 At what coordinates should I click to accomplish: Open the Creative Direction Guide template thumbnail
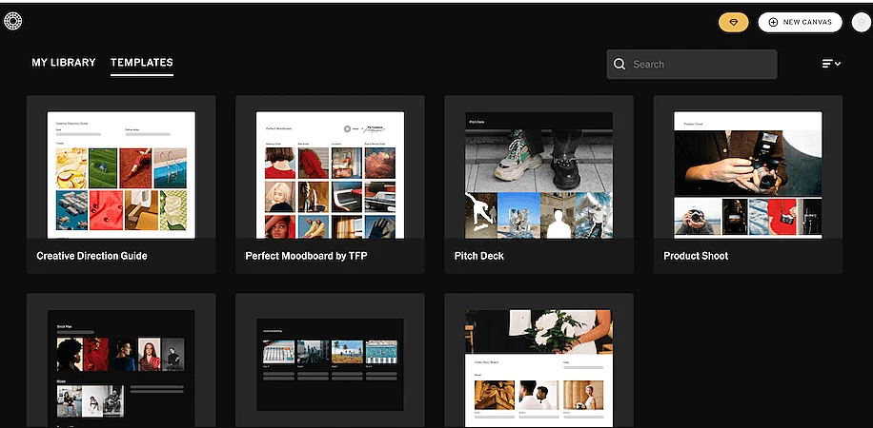pyautogui.click(x=121, y=175)
